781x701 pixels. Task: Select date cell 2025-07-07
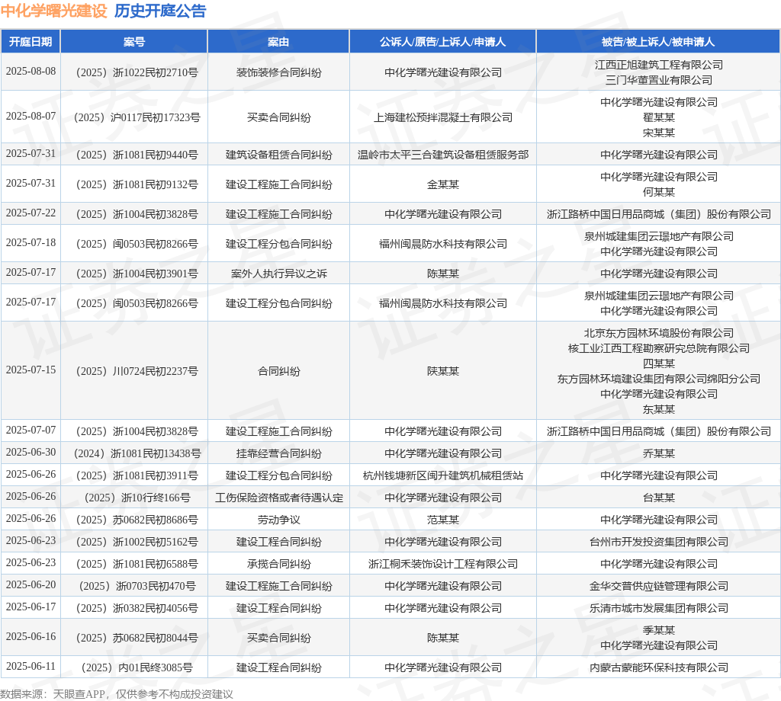pyautogui.click(x=31, y=430)
